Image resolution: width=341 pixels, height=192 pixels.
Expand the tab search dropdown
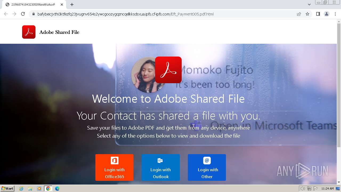[x=309, y=5]
